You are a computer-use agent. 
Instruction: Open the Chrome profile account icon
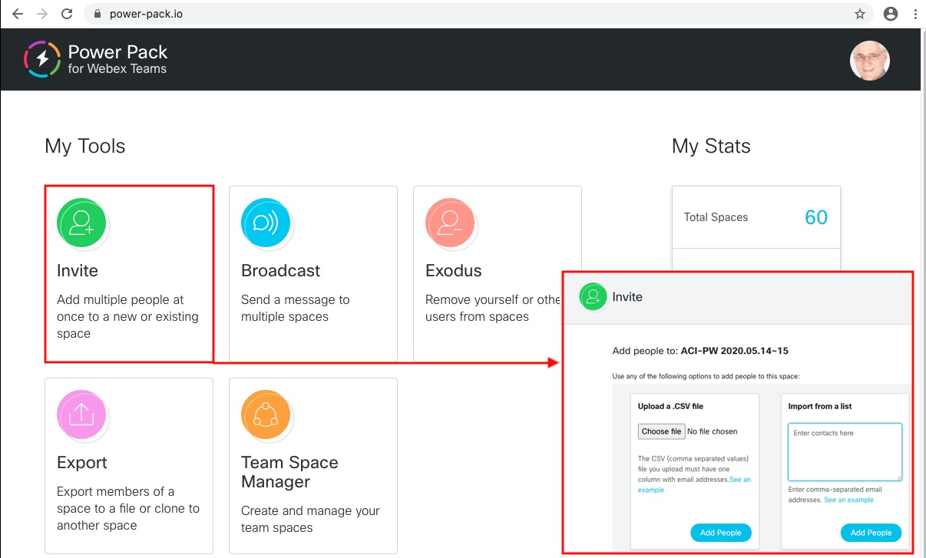click(x=891, y=14)
